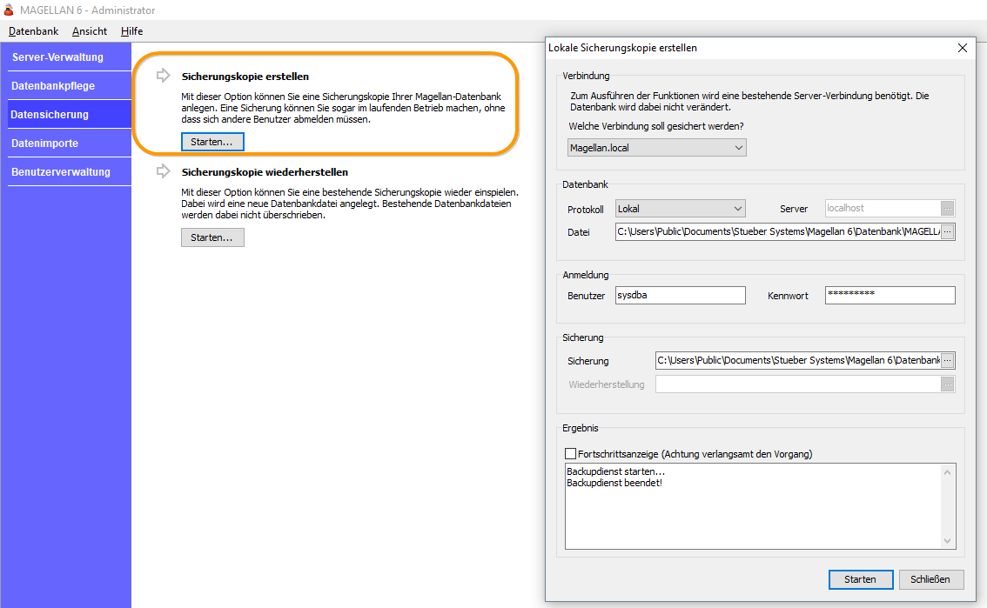Click the Wiederherstellung browse button
This screenshot has height=608, width=987.
[x=947, y=384]
